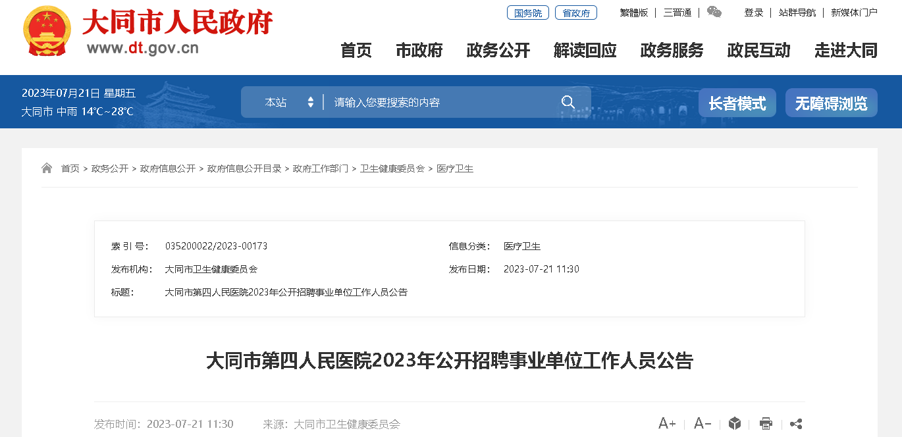
Task: Click the home icon in breadcrumb
Action: point(47,168)
